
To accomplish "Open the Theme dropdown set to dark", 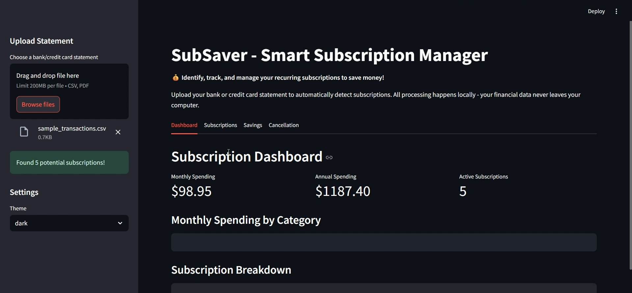I will click(x=69, y=223).
